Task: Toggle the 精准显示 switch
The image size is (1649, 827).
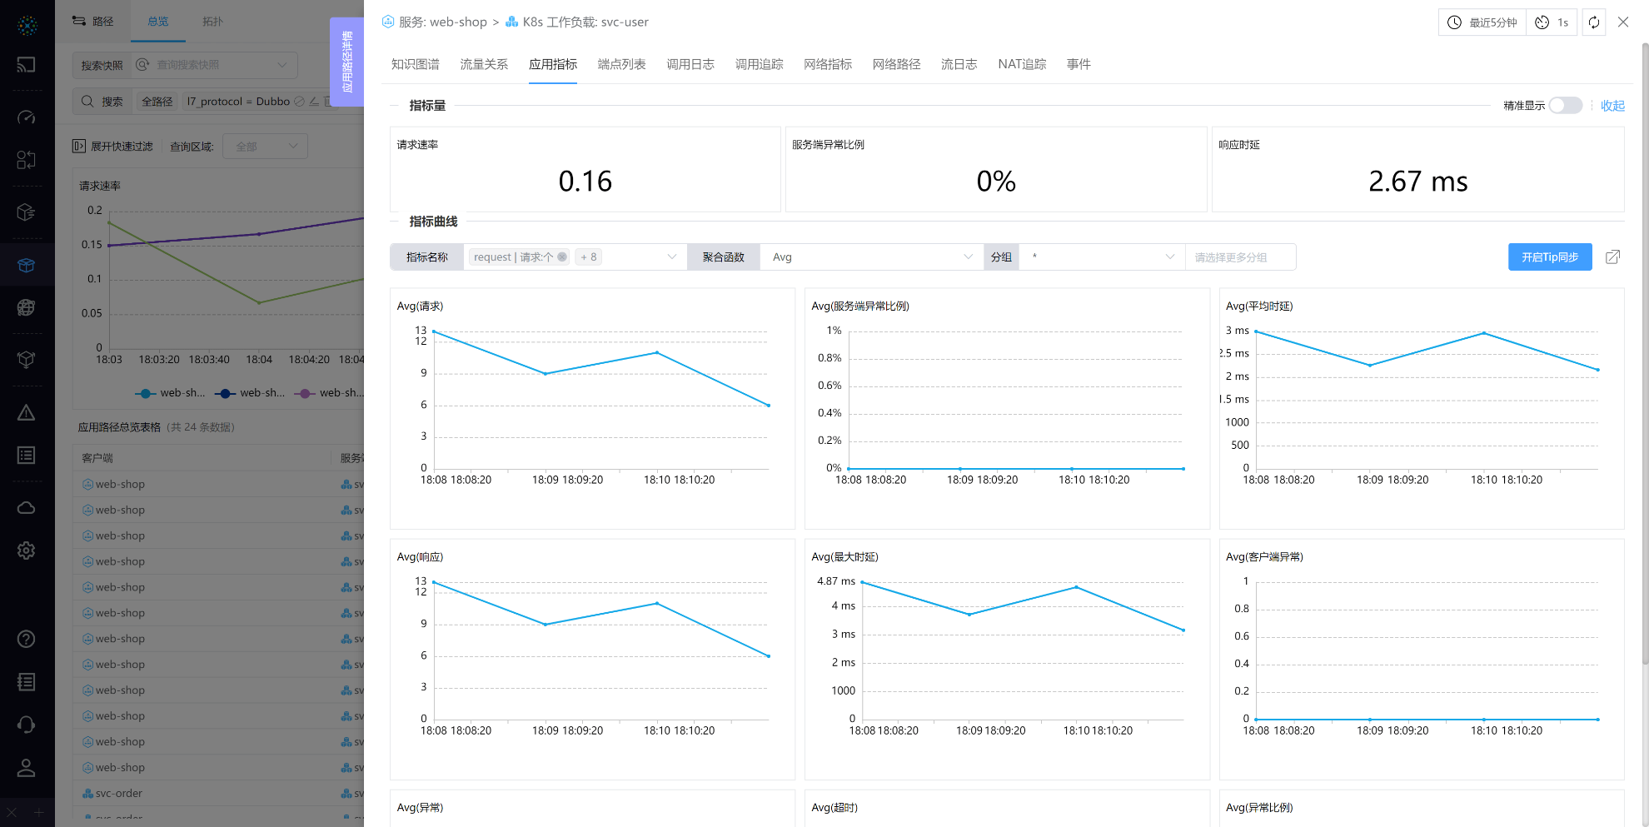Action: coord(1565,106)
